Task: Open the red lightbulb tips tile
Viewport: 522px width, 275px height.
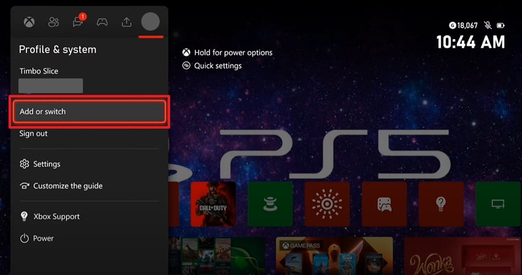Action: click(x=441, y=204)
